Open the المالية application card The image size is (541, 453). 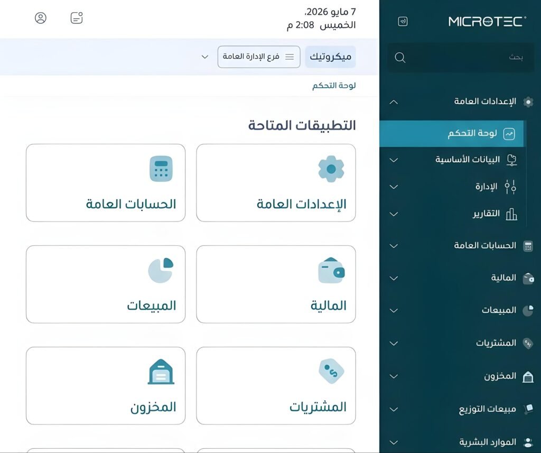click(x=276, y=284)
